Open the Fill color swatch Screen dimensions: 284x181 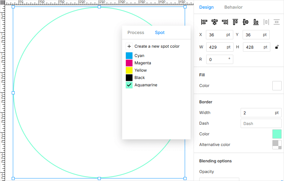coord(277,86)
